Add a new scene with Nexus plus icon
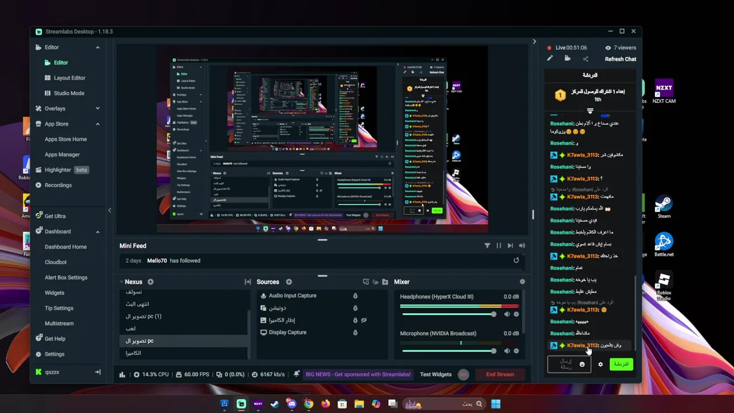 (x=150, y=282)
